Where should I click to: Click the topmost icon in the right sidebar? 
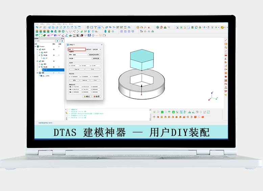(226, 40)
